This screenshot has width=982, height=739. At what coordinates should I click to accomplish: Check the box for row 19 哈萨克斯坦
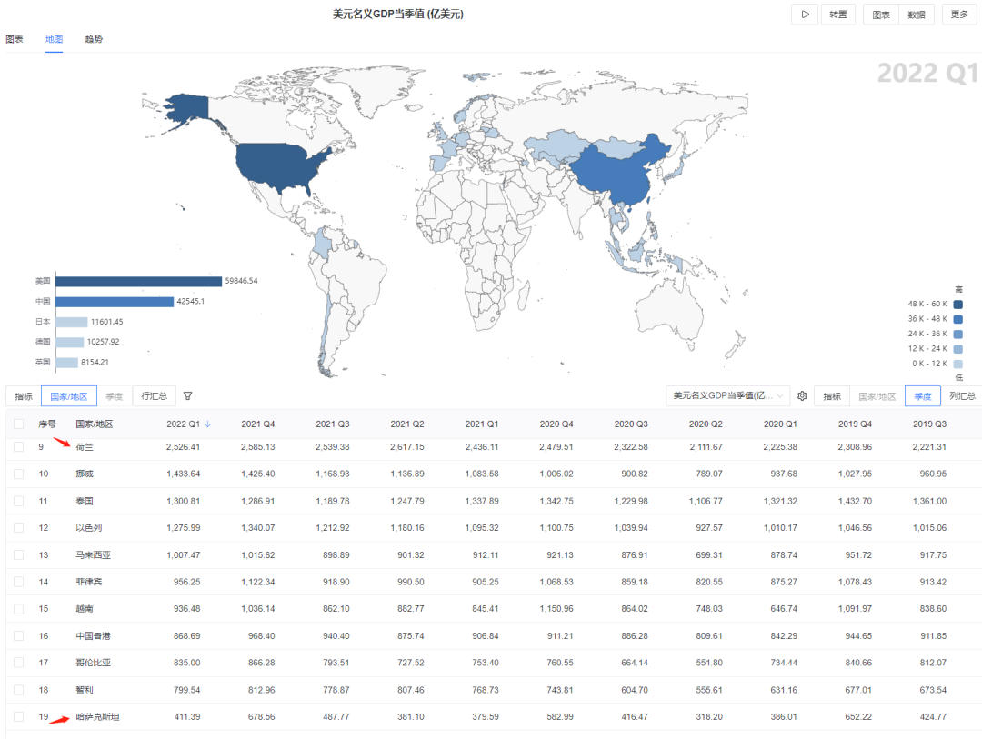click(x=19, y=716)
